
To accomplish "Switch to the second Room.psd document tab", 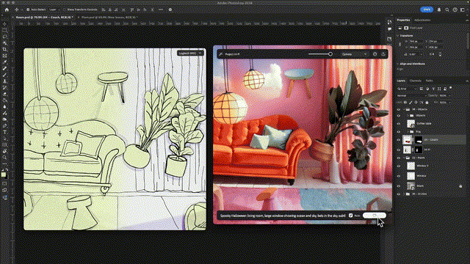I will click(x=109, y=18).
